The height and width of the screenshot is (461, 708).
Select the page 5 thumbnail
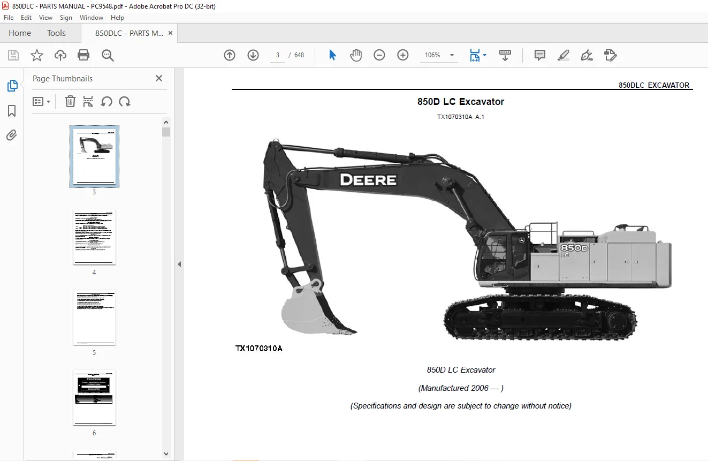tap(94, 317)
